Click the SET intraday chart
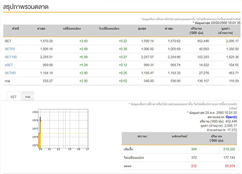The height and width of the screenshot is (174, 242). coord(60,130)
